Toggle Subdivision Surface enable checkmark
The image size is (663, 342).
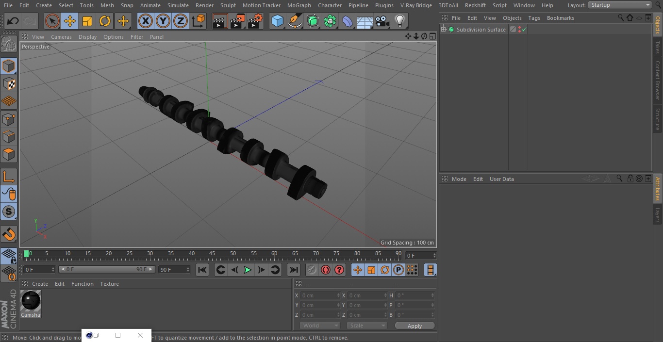click(x=524, y=30)
